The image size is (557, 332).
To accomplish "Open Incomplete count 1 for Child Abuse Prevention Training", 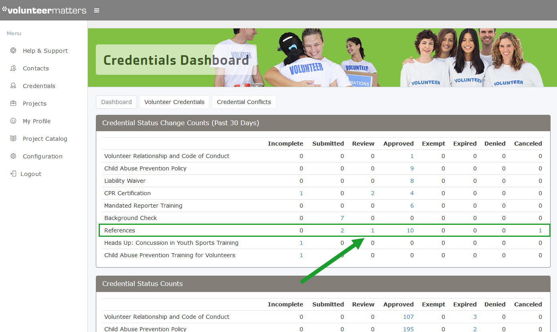I will coord(301,255).
